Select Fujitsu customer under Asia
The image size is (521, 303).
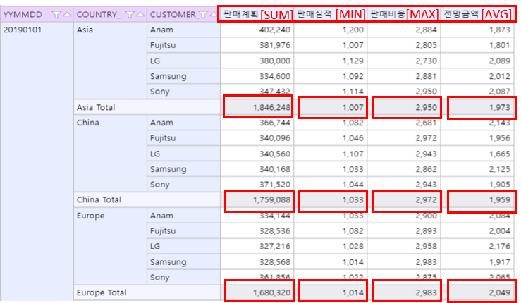pos(184,45)
